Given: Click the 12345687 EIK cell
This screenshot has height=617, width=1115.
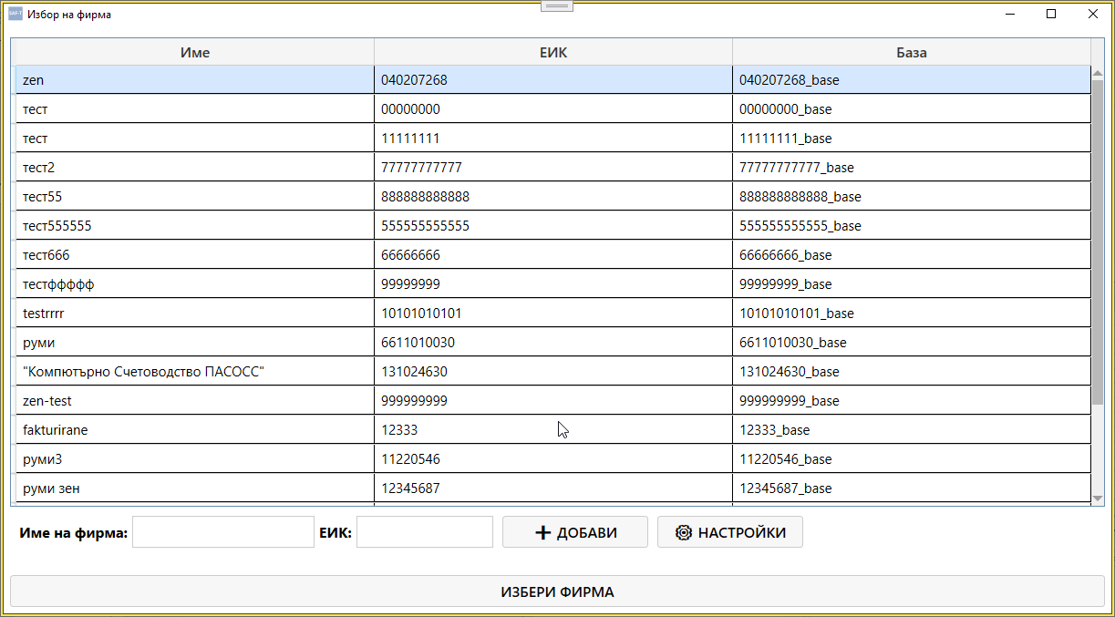Looking at the screenshot, I should click(553, 488).
